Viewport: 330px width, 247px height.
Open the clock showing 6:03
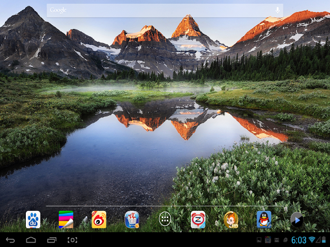click(x=298, y=240)
